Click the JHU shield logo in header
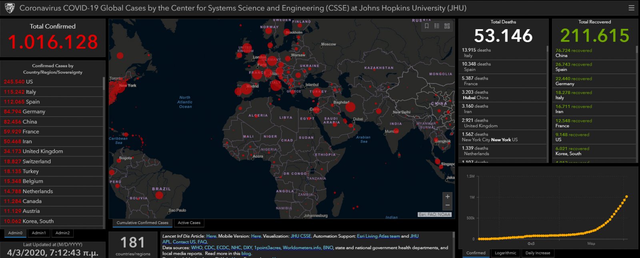The height and width of the screenshot is (258, 640). [x=10, y=8]
